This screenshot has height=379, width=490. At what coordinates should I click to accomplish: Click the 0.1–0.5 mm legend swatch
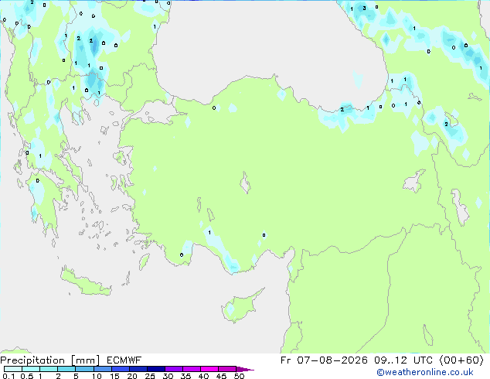[x=13, y=369]
